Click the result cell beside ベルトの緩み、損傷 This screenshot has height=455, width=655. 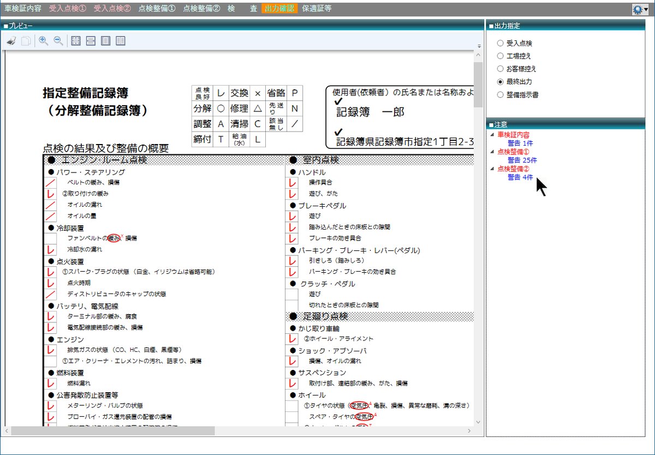pos(51,182)
